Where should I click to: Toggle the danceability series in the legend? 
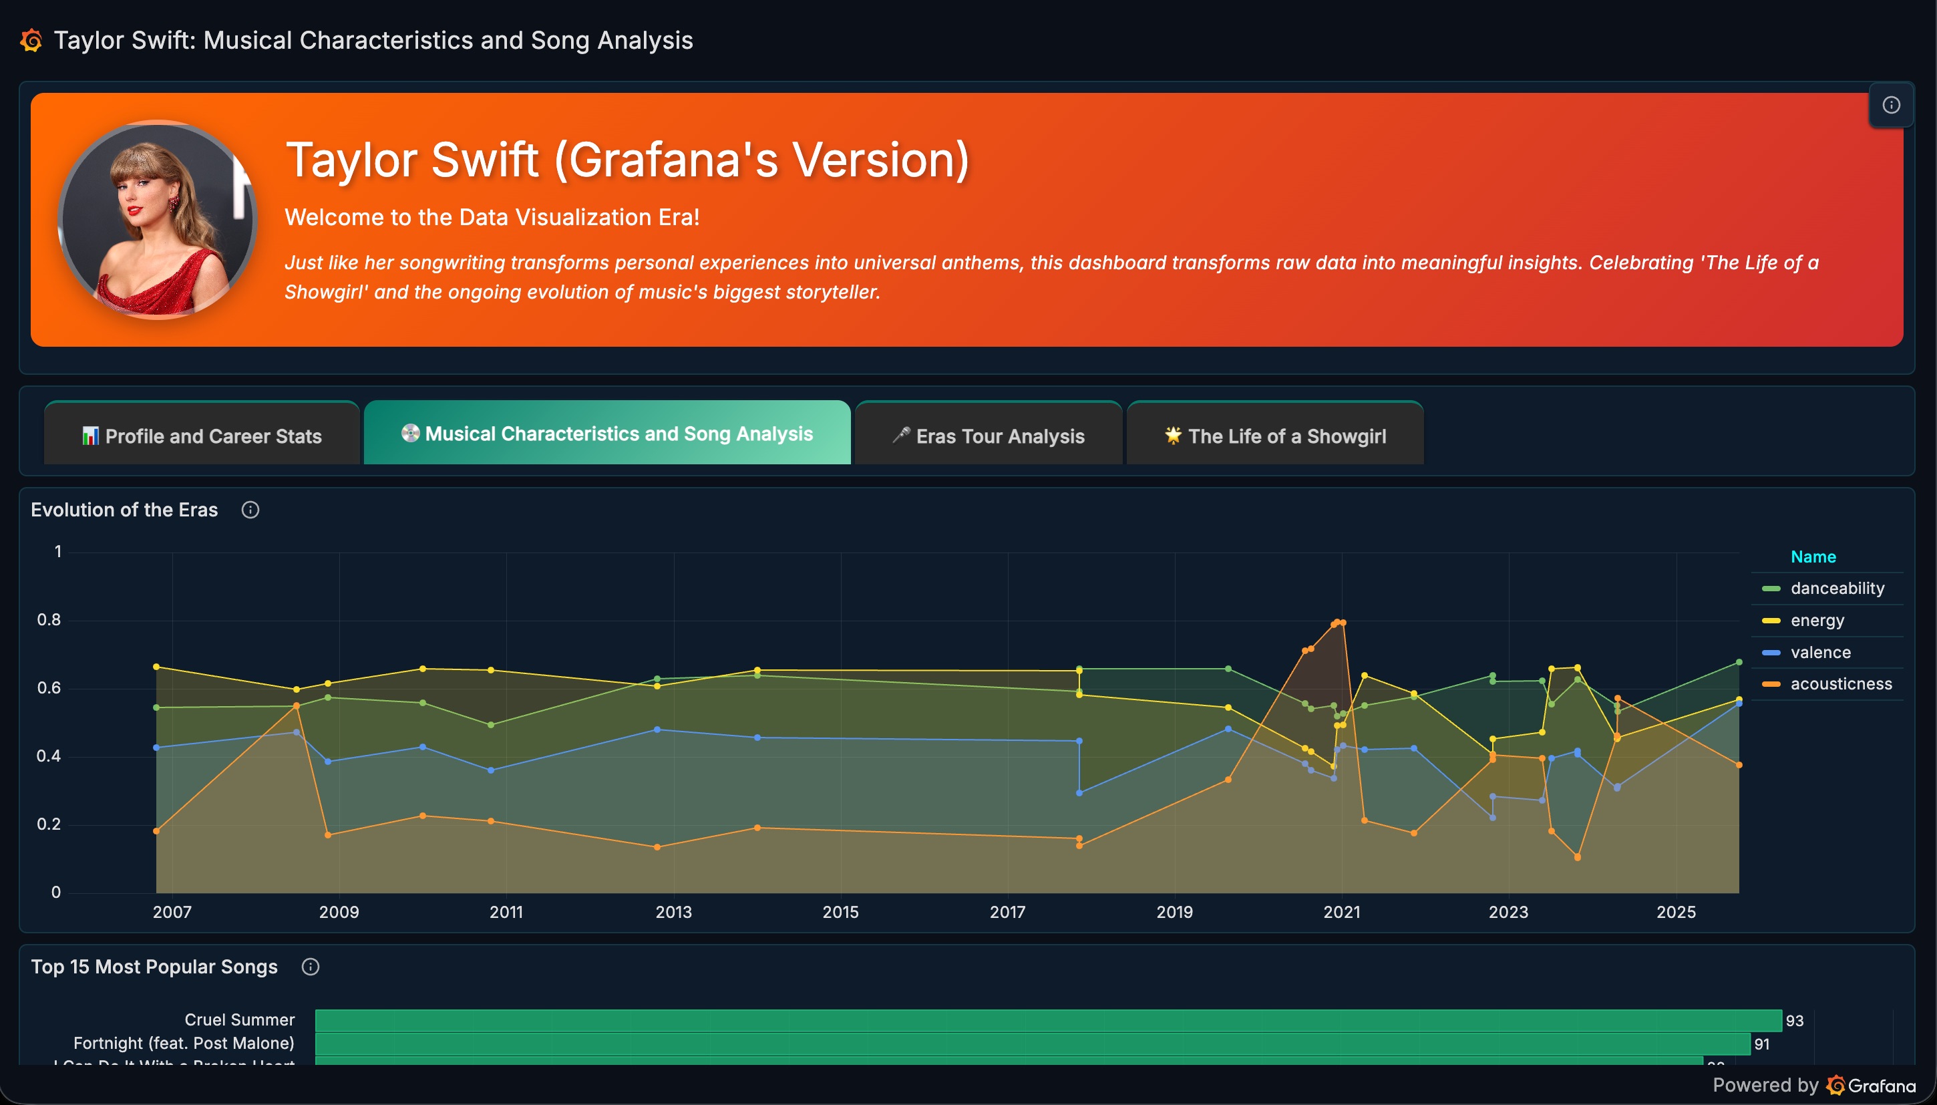[x=1837, y=588]
